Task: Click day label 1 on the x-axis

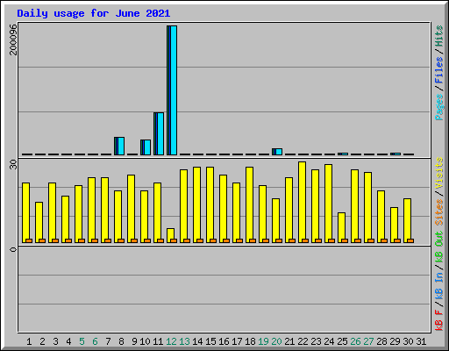Action: point(29,341)
